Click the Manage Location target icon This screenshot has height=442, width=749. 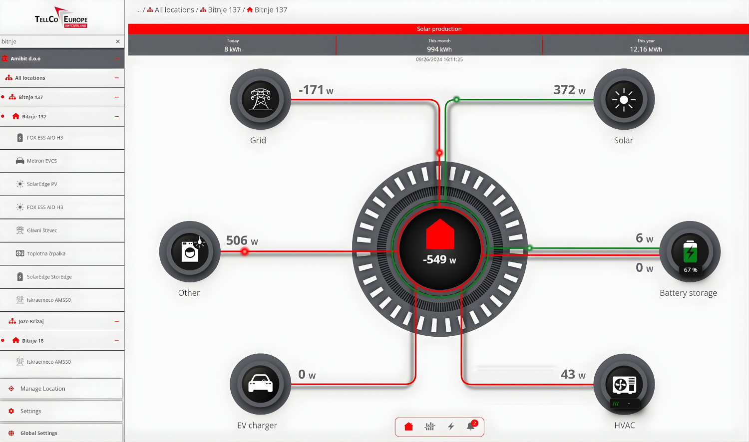click(11, 389)
